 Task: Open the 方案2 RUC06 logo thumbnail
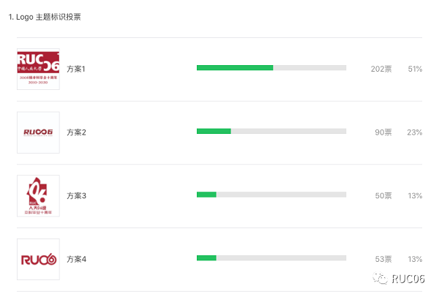38,132
